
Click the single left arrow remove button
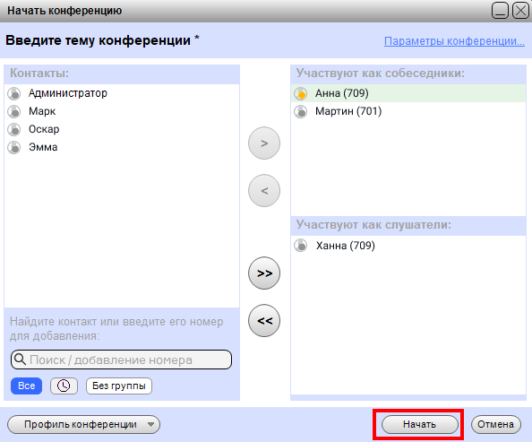pos(264,191)
